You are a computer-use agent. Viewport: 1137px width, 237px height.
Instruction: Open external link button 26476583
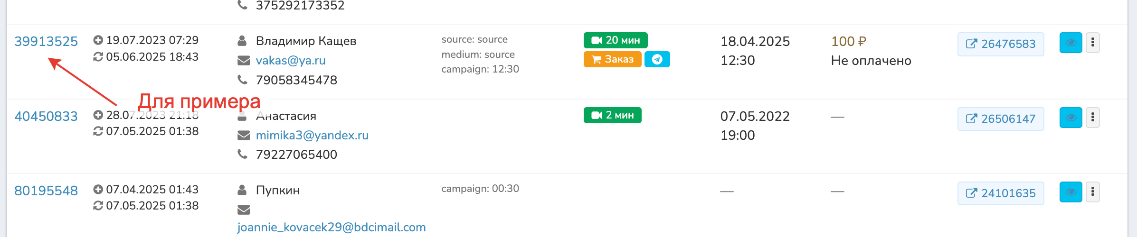click(x=1000, y=44)
